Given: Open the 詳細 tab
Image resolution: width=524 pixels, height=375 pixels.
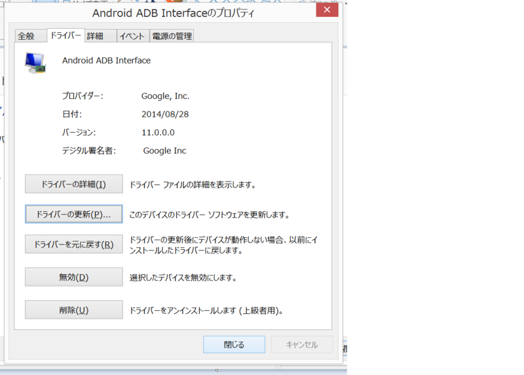Looking at the screenshot, I should click(101, 36).
